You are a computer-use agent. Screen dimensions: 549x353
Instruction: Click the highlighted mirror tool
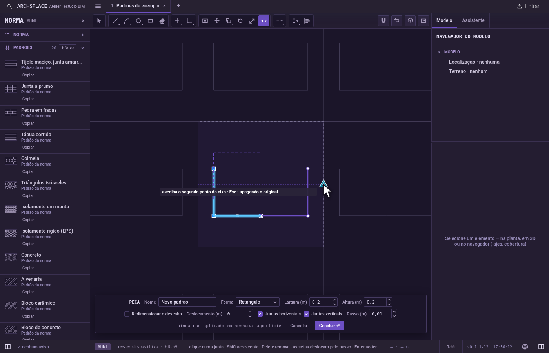264,21
